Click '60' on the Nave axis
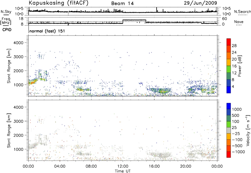This screenshot has height=173, width=251. [225, 19]
